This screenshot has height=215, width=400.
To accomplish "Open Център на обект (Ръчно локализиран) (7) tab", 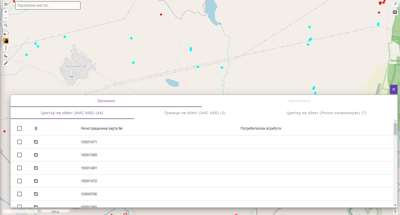I will (327, 113).
